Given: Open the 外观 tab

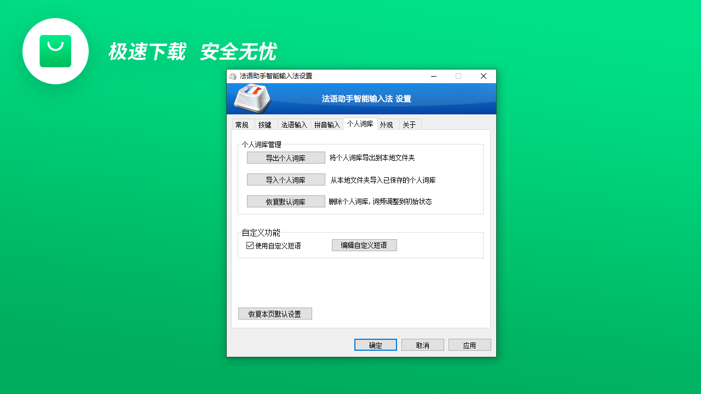Looking at the screenshot, I should (387, 124).
